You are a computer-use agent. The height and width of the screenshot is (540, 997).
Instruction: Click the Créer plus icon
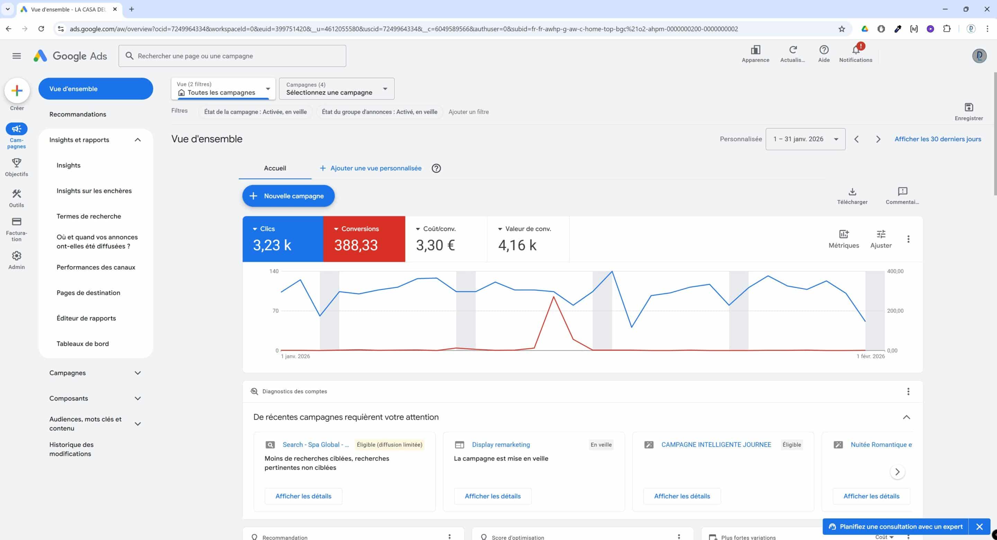pos(17,91)
